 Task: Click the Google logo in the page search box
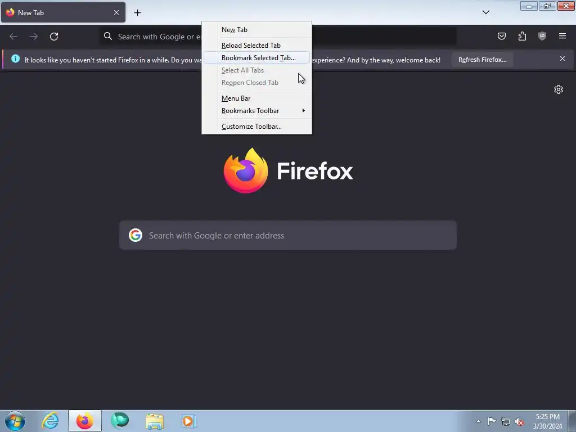[136, 235]
